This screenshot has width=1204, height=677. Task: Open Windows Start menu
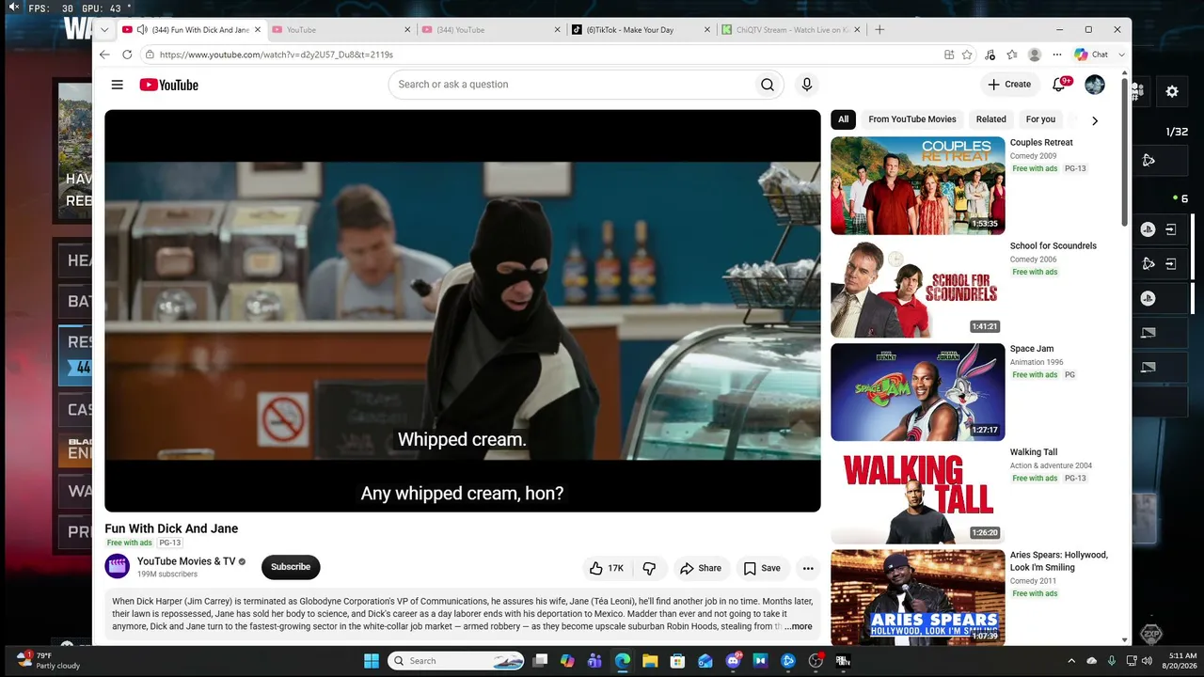(372, 661)
